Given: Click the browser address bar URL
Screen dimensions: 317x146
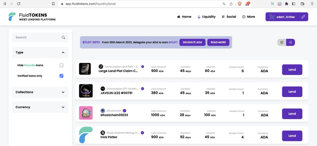Looking at the screenshot, I should (x=91, y=4).
